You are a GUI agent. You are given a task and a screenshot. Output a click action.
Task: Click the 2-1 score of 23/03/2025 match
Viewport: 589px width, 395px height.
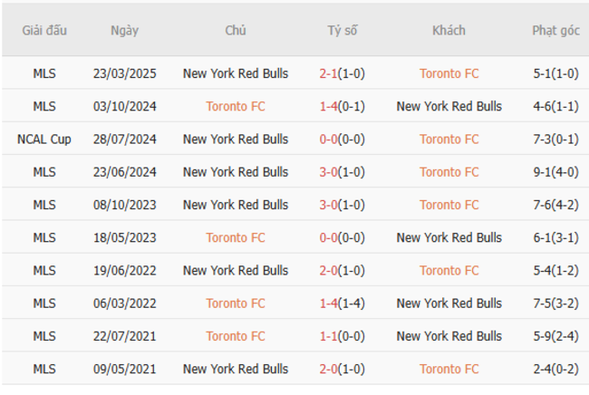click(328, 73)
